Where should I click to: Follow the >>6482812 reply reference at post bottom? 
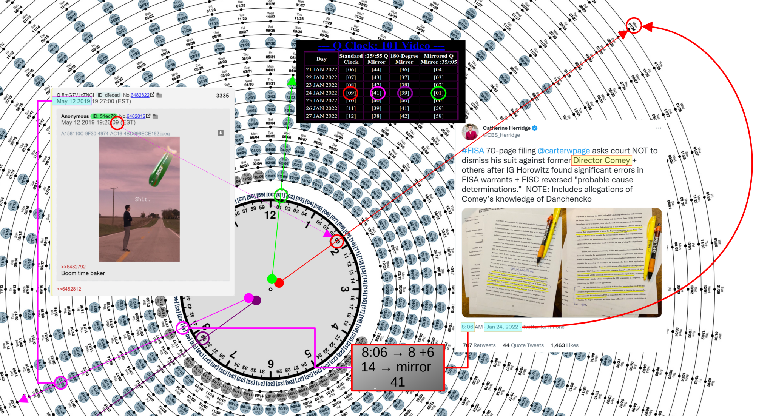[69, 289]
